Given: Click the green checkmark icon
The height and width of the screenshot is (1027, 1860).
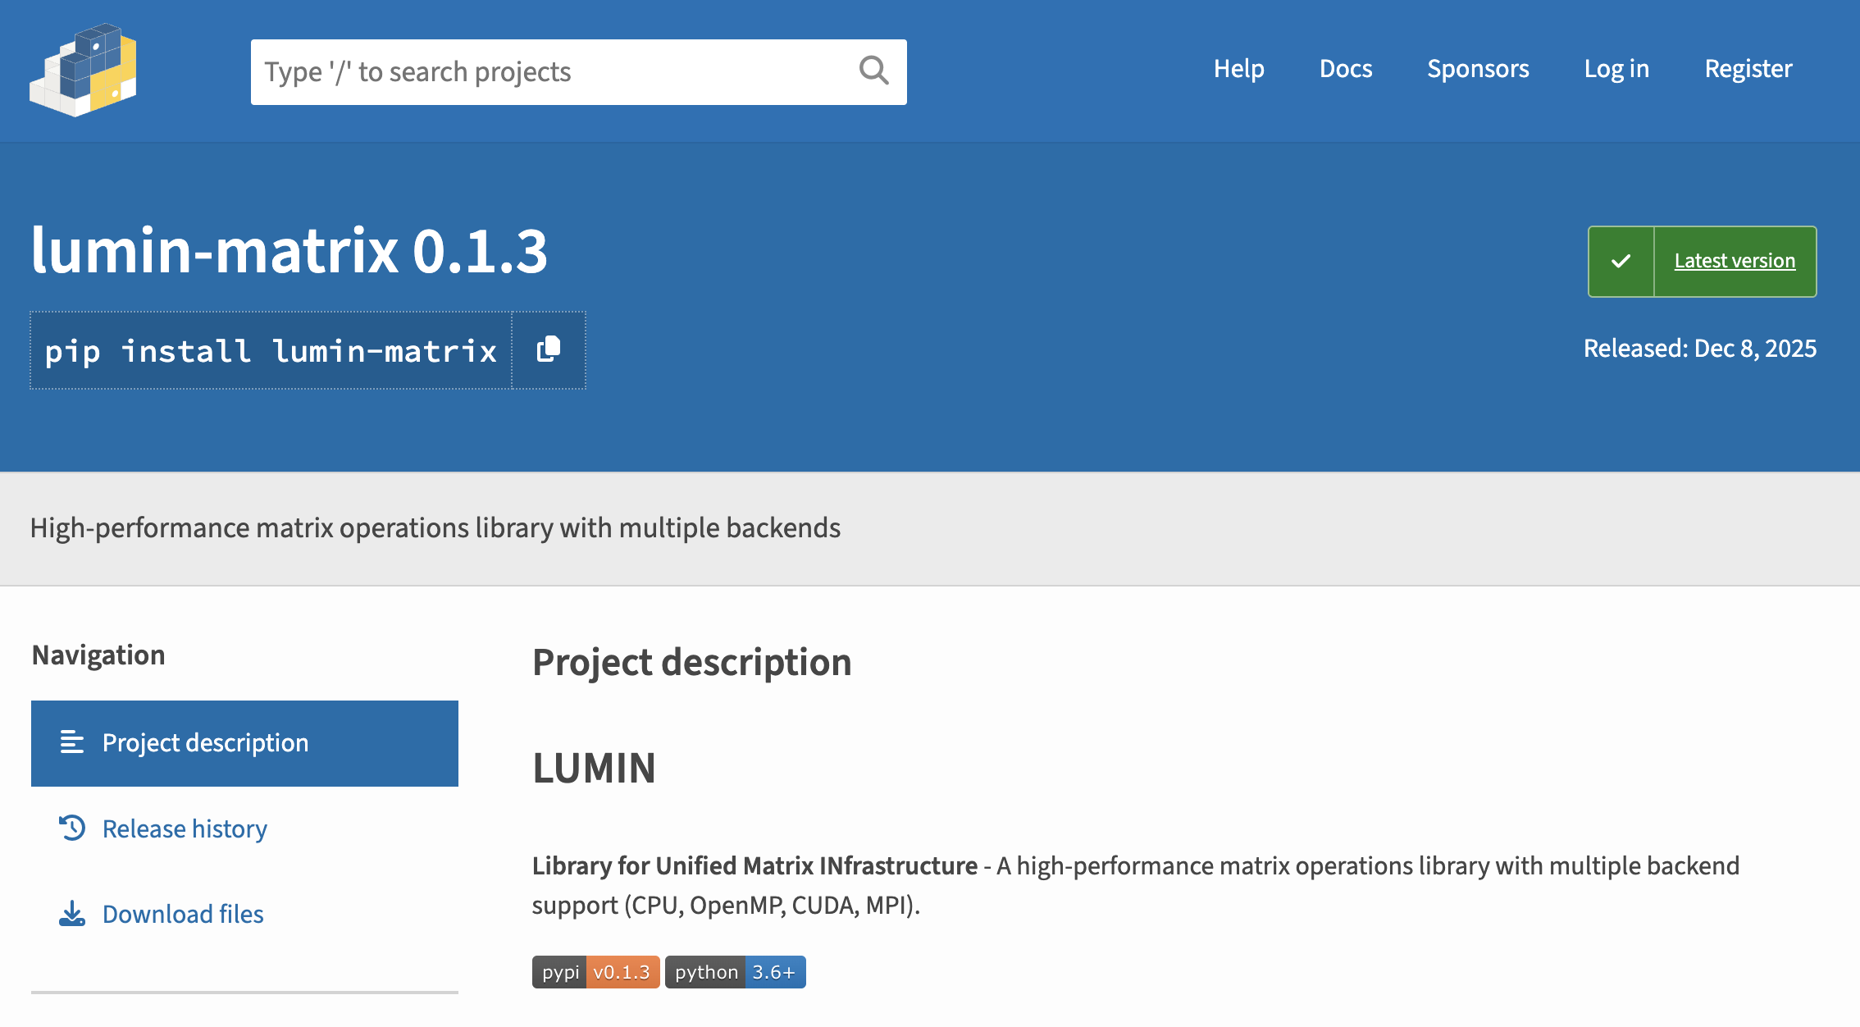Looking at the screenshot, I should [x=1621, y=261].
